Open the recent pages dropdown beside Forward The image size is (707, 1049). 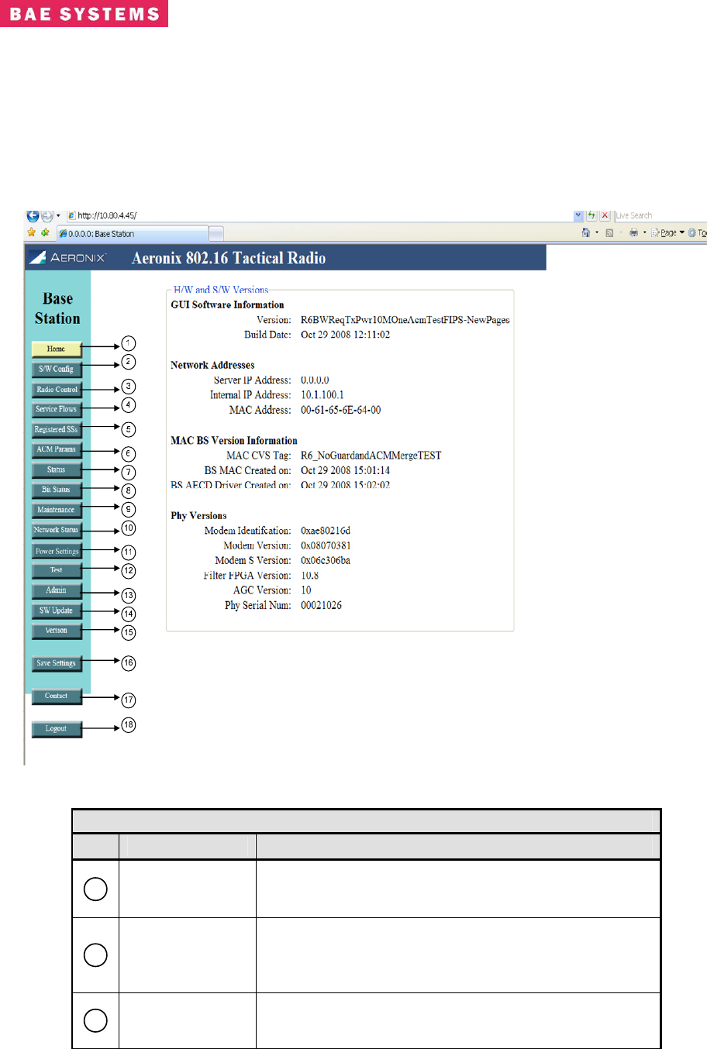pyautogui.click(x=58, y=216)
